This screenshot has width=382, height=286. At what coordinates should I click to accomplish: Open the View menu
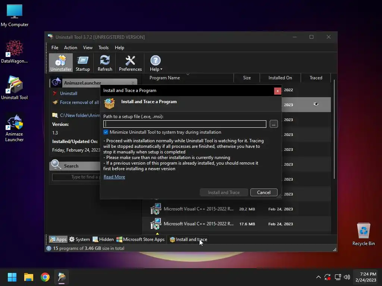coord(88,48)
